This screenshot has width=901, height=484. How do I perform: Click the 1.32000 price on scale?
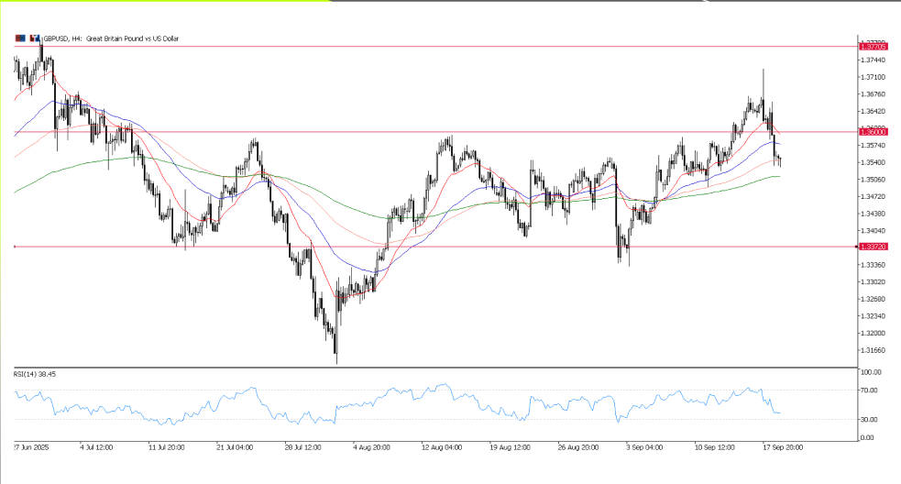pyautogui.click(x=874, y=333)
